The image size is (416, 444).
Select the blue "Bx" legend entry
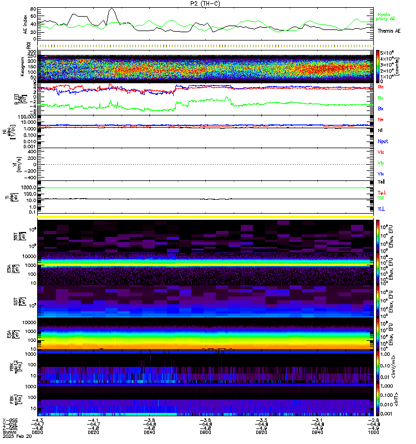click(x=381, y=108)
